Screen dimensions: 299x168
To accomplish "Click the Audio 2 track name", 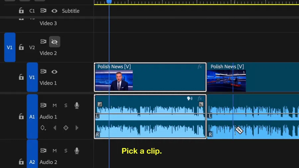I will point(48,162).
